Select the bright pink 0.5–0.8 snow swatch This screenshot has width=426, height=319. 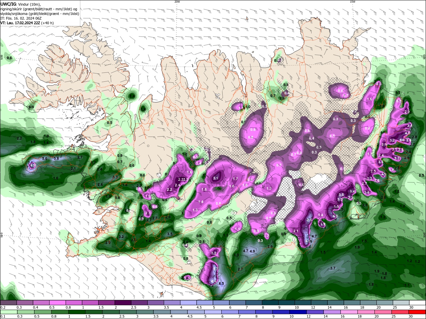point(57,303)
